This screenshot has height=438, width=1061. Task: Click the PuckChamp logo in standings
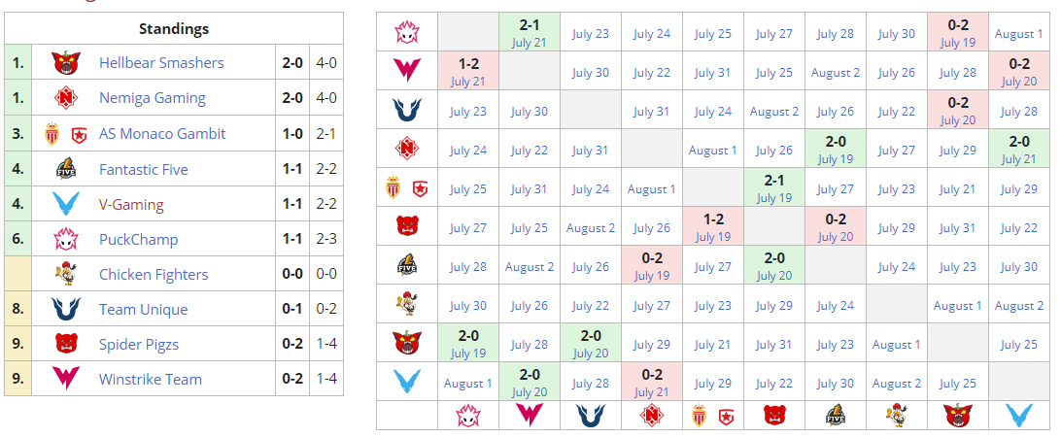(x=65, y=239)
